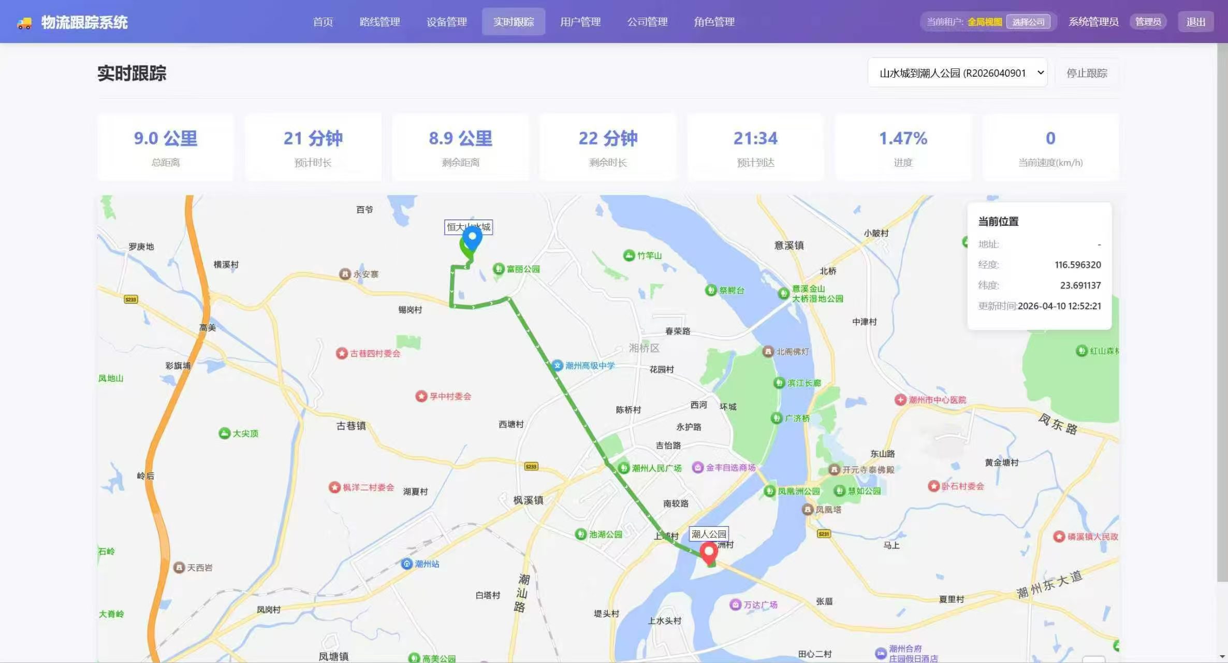Click the 开元寺泰佛殿 temple icon
Screen dimensions: 1228x663
pos(835,469)
